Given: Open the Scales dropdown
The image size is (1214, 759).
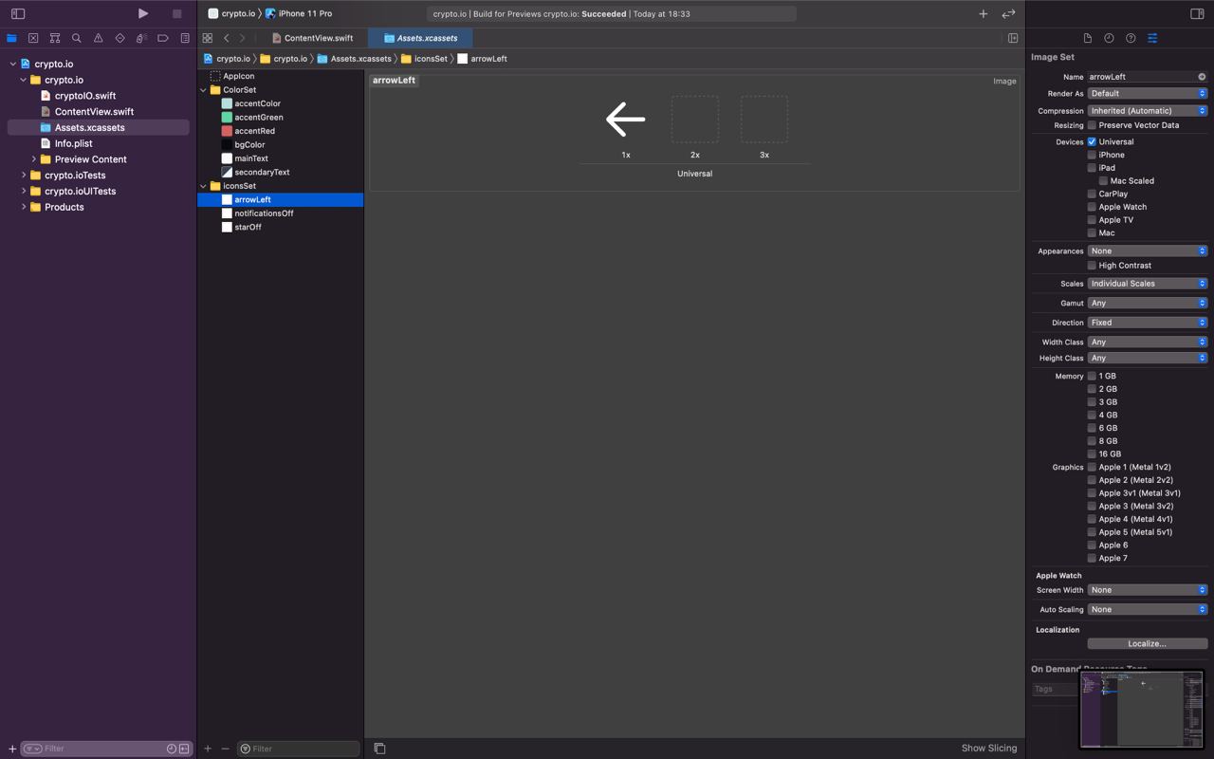Looking at the screenshot, I should click(1147, 284).
